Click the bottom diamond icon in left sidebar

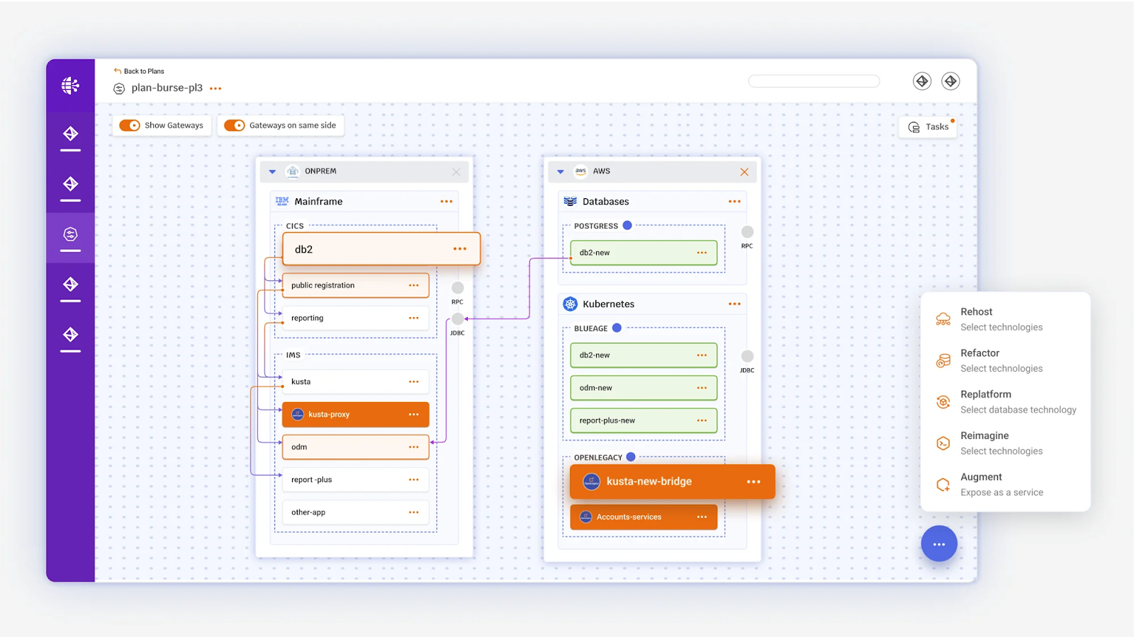tap(69, 333)
